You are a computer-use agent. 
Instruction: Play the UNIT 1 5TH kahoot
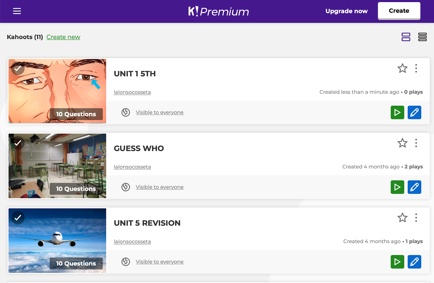pyautogui.click(x=397, y=112)
